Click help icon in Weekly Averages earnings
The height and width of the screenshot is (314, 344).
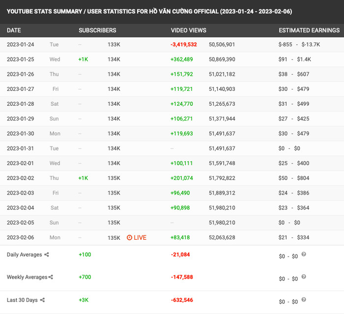click(x=304, y=277)
